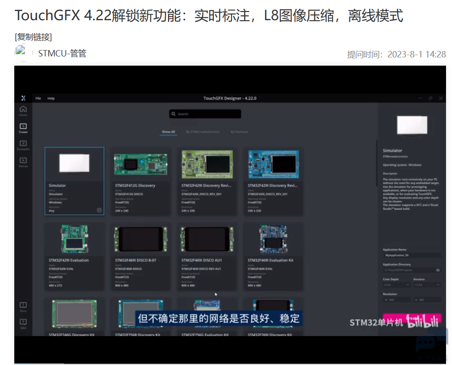Image resolution: width=452 pixels, height=365 pixels.
Task: Select the blue STM32F429I Discovery board image
Action: click(x=273, y=164)
